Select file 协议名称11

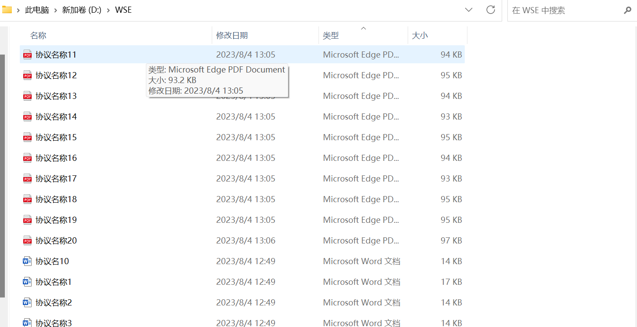click(x=242, y=55)
